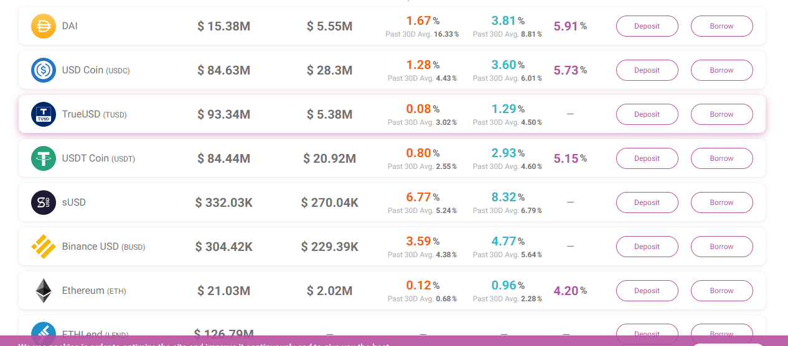Open the sUSD token icon
Image resolution: width=788 pixels, height=346 pixels.
click(x=44, y=203)
